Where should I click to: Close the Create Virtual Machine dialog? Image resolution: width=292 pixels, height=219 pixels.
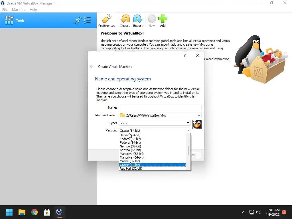click(x=198, y=55)
